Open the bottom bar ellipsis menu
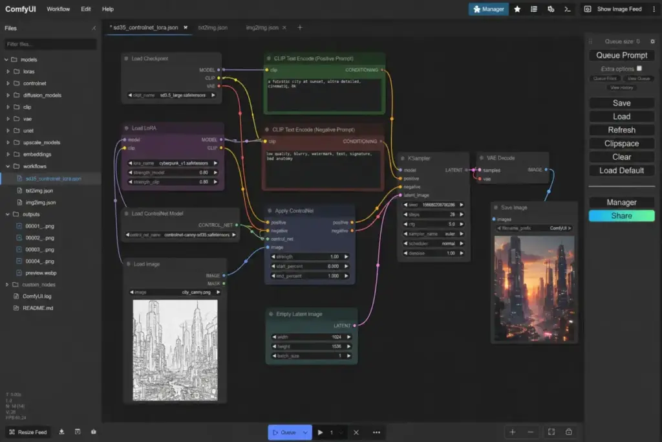The height and width of the screenshot is (442, 662). pos(377,432)
